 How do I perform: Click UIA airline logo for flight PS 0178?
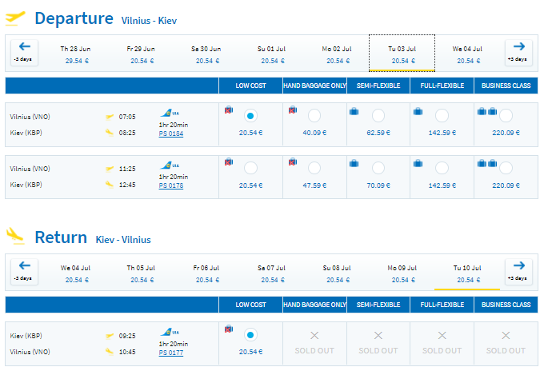coord(170,165)
